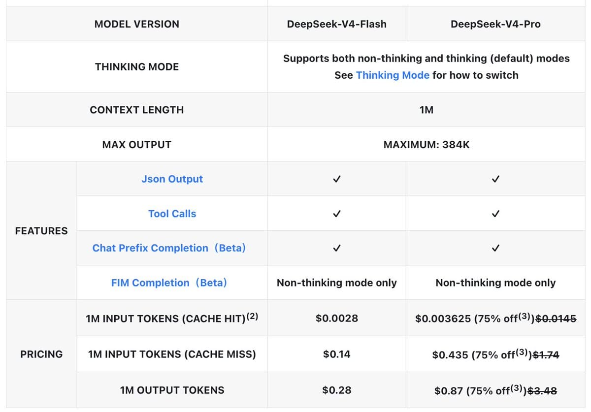Click the THINKING MODE row label
Screen dimensions: 591x412
(137, 67)
